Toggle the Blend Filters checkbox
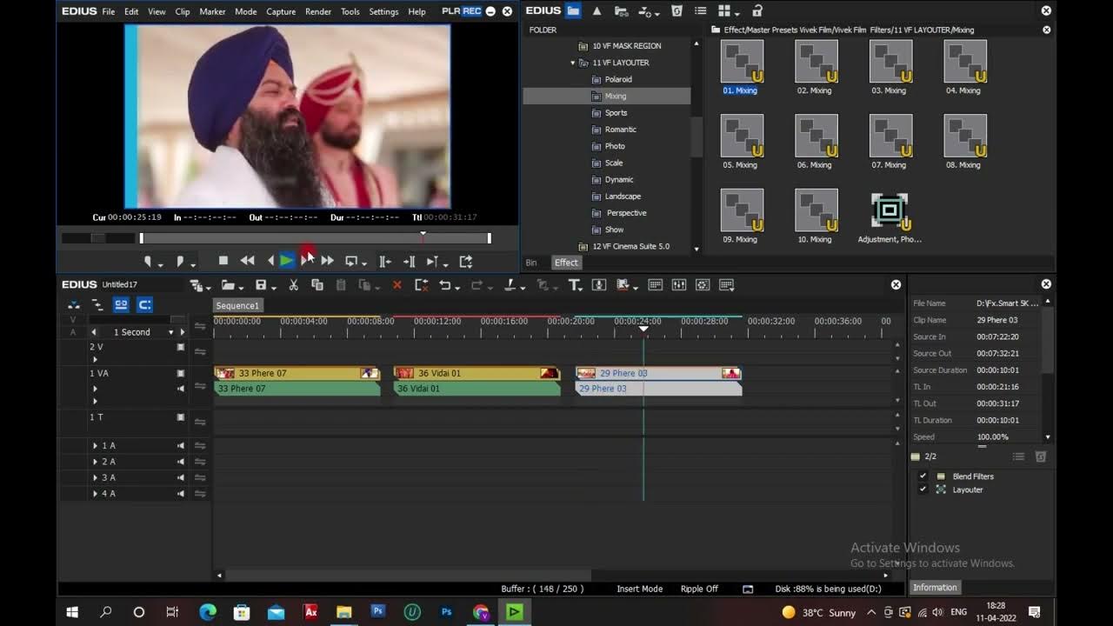This screenshot has width=1113, height=626. coord(923,476)
